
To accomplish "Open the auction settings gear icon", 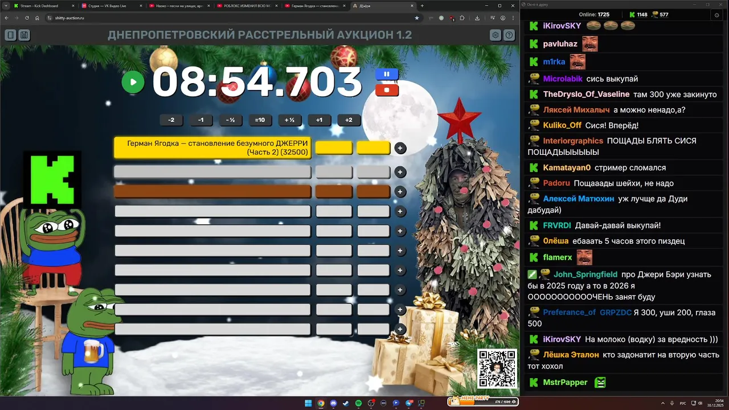I will coord(495,35).
